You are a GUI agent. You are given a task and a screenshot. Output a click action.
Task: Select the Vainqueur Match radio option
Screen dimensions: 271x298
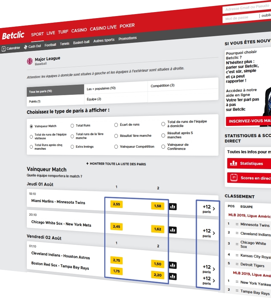tap(31, 126)
